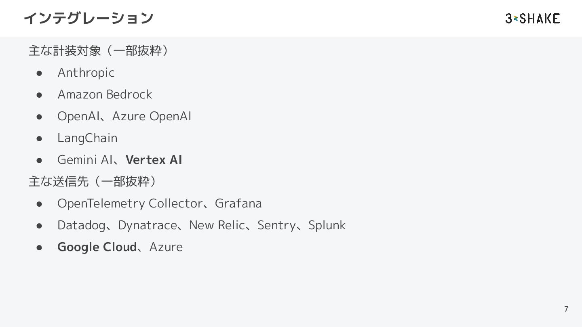Select the Dynatrace text
582x327 pixels.
tap(147, 225)
